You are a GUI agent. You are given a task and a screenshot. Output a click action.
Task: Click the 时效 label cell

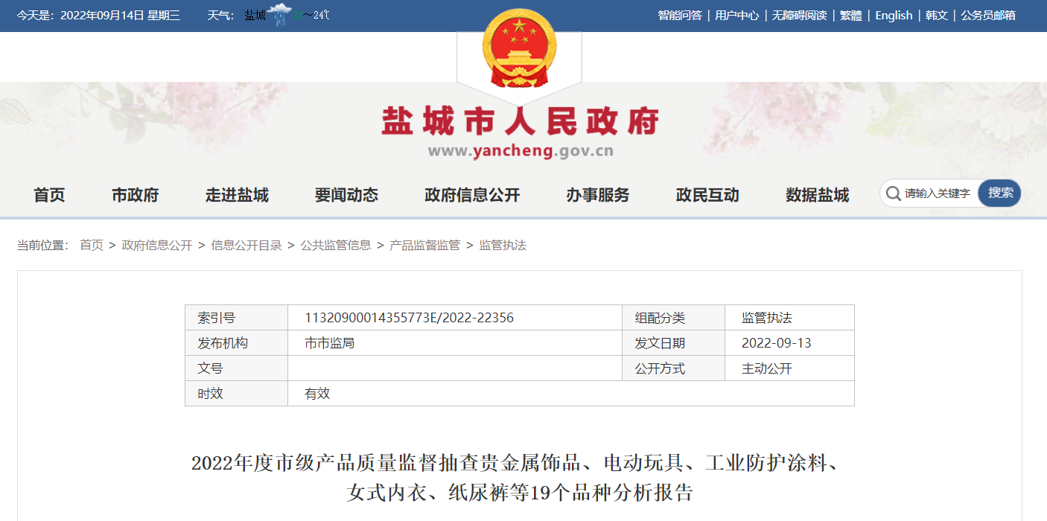236,394
